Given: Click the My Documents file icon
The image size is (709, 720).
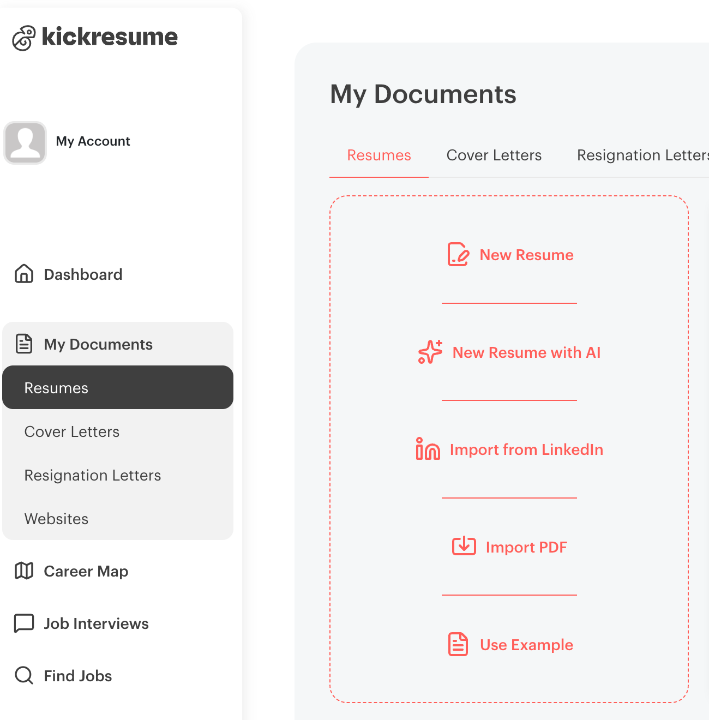Looking at the screenshot, I should pyautogui.click(x=24, y=344).
